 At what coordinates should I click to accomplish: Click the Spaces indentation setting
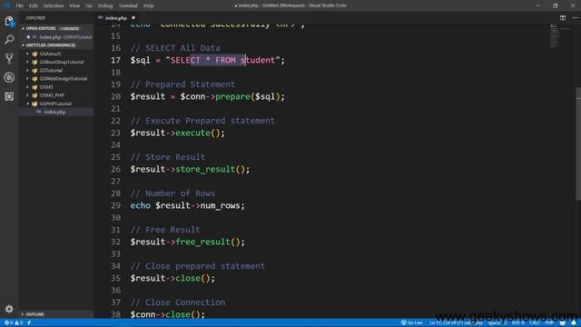497,322
